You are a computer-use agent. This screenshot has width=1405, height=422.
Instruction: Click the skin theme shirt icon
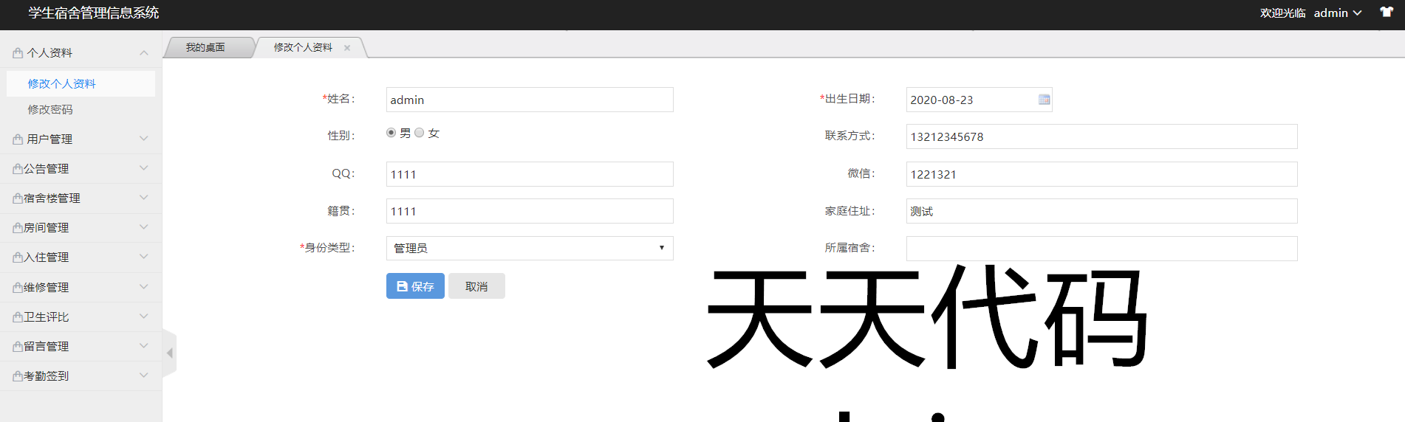pyautogui.click(x=1387, y=13)
